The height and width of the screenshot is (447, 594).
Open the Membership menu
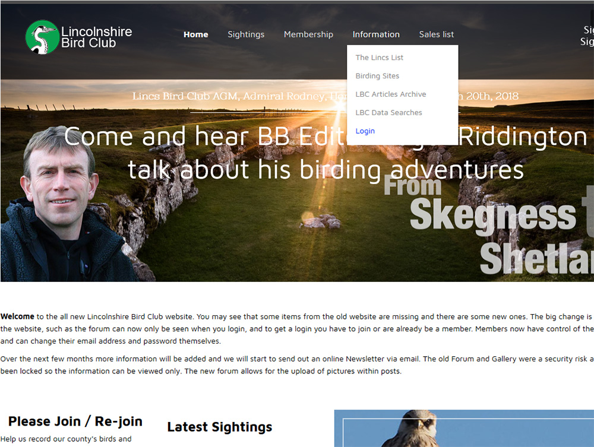click(x=308, y=34)
